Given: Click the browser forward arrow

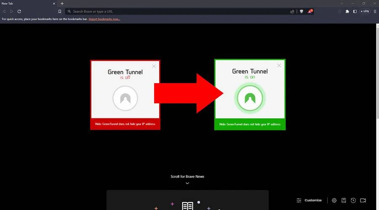Looking at the screenshot, I should pos(11,11).
